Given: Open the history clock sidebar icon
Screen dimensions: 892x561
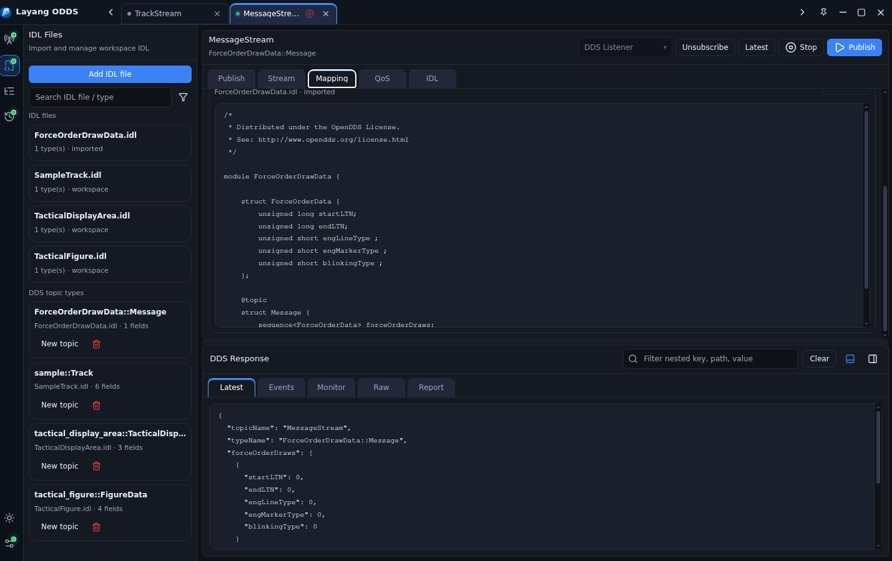Looking at the screenshot, I should point(9,116).
